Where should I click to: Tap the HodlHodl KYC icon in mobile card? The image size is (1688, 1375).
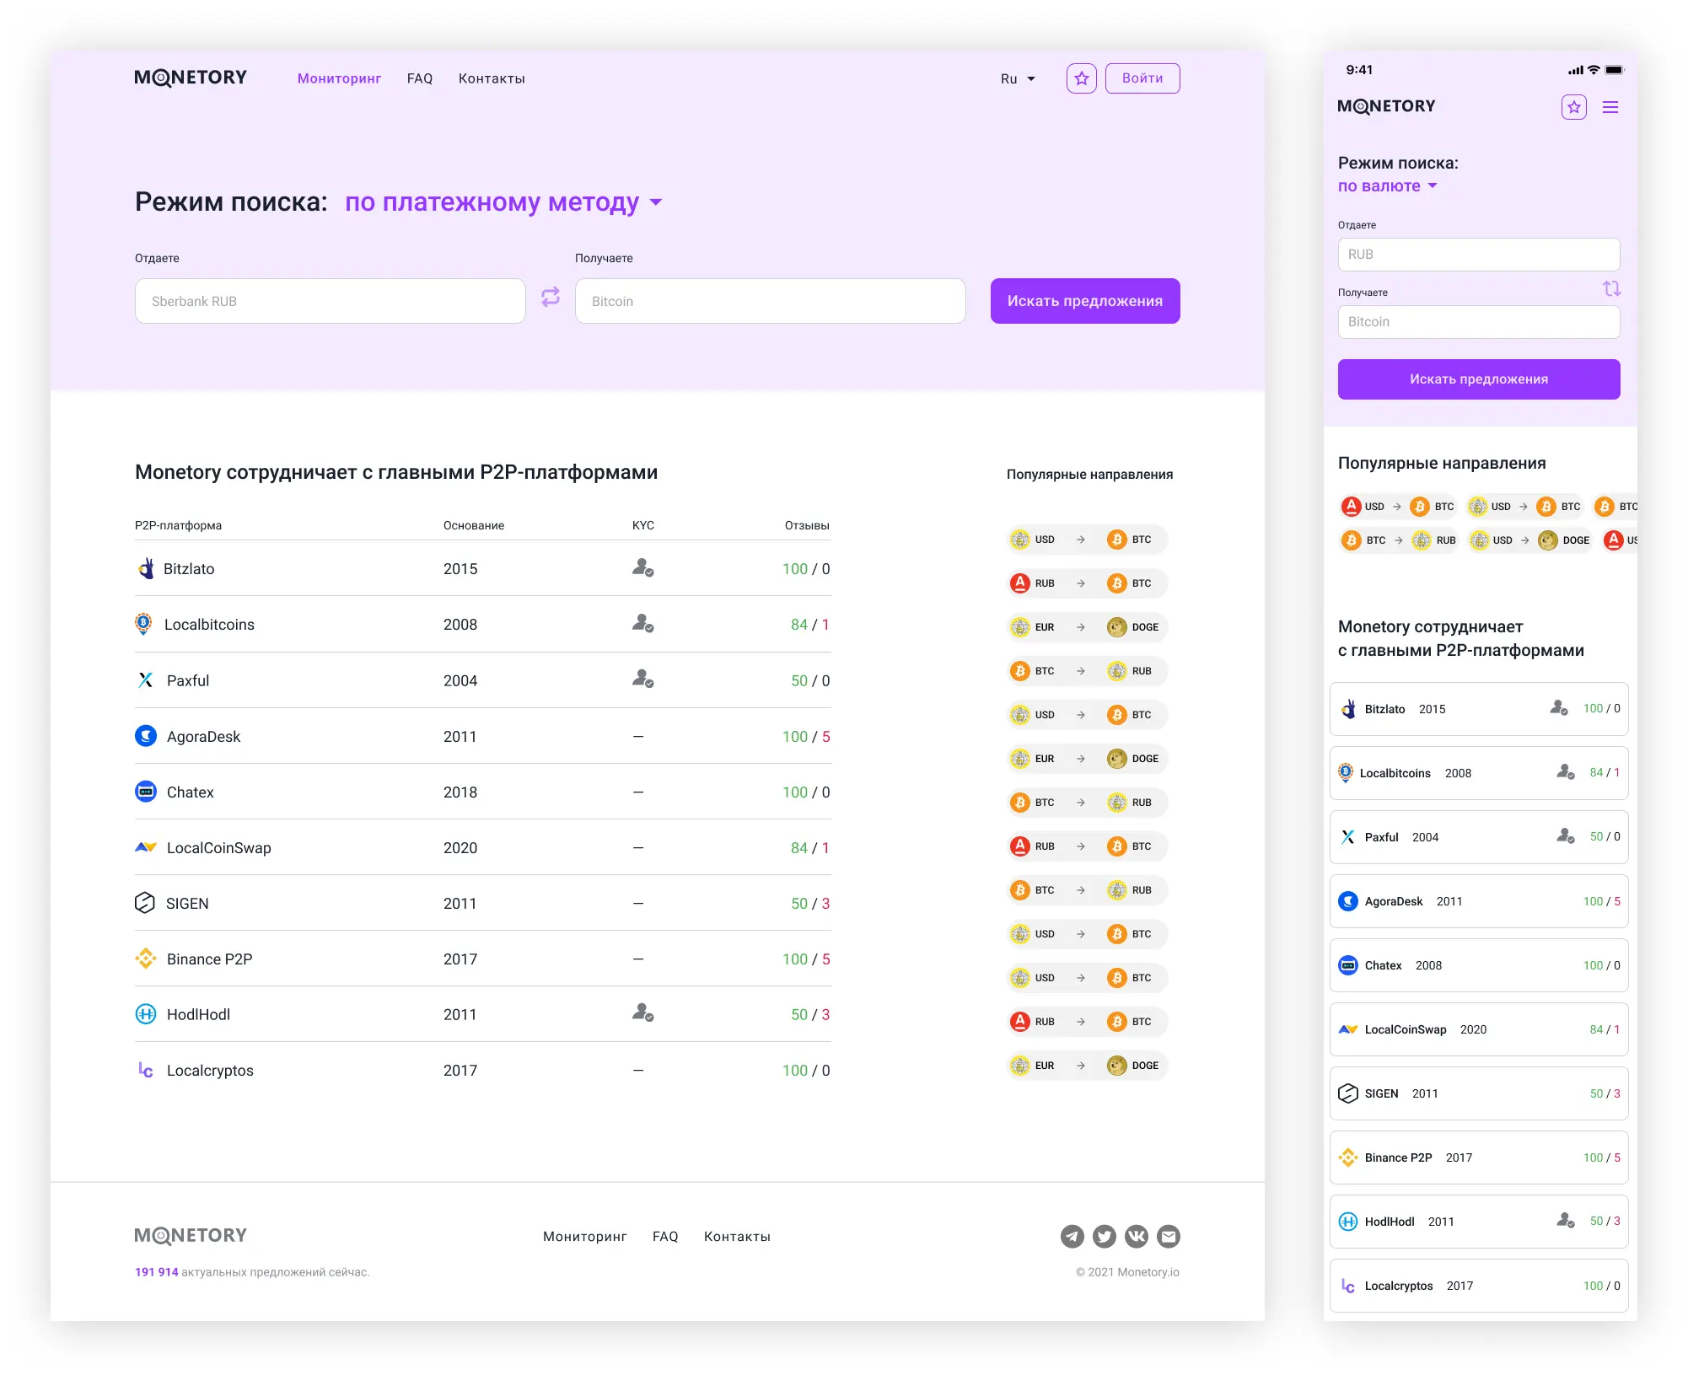[1566, 1220]
